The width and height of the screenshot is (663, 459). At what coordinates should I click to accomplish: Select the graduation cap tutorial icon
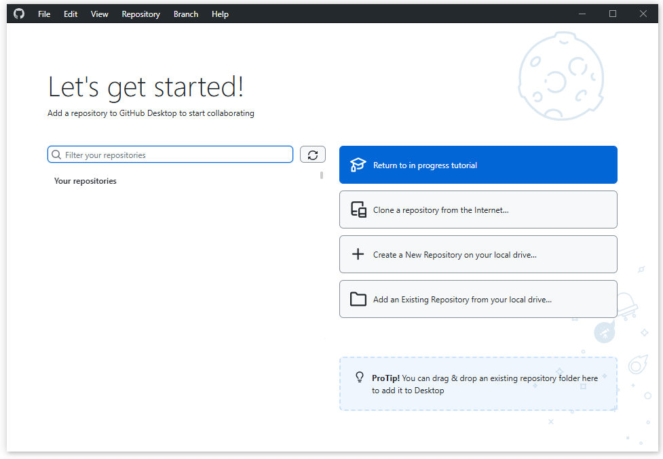coord(358,165)
